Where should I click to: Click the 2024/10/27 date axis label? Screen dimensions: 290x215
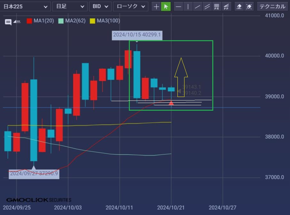coord(223,208)
